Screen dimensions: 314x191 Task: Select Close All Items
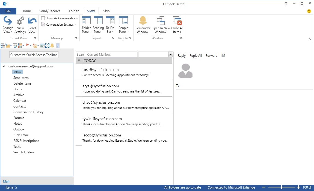(177, 25)
